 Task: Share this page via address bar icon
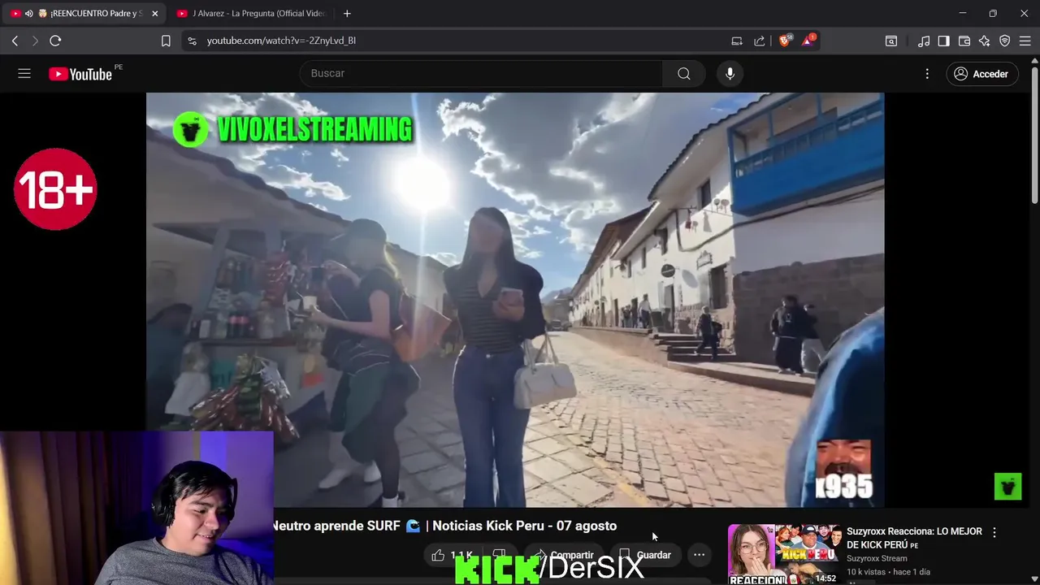[x=760, y=41]
